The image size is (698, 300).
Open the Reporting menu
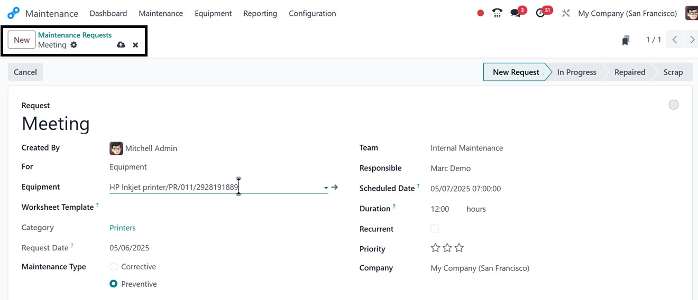260,13
